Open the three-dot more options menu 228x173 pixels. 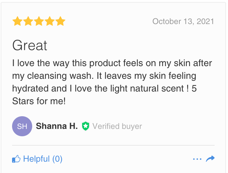pyautogui.click(x=197, y=159)
